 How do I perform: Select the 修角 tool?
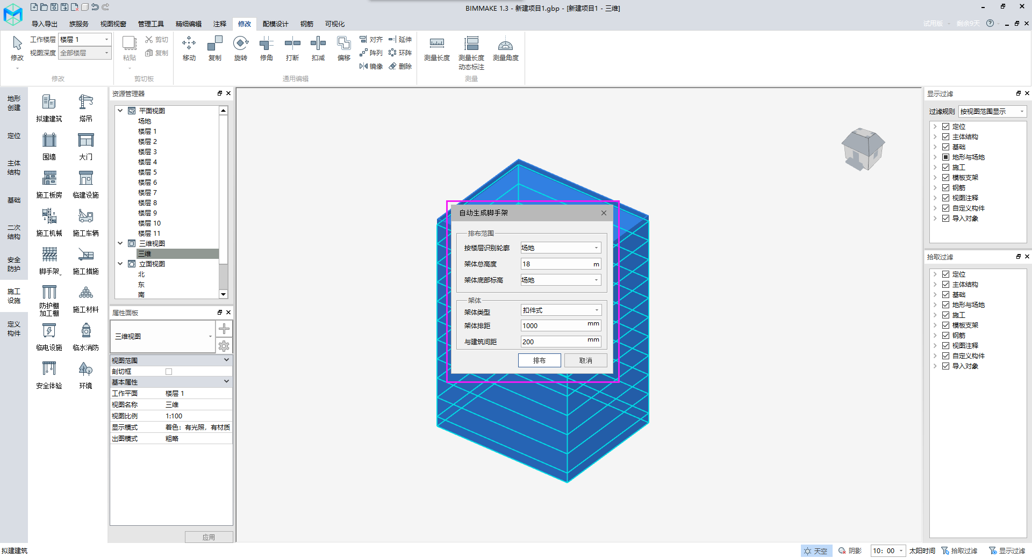click(x=266, y=48)
